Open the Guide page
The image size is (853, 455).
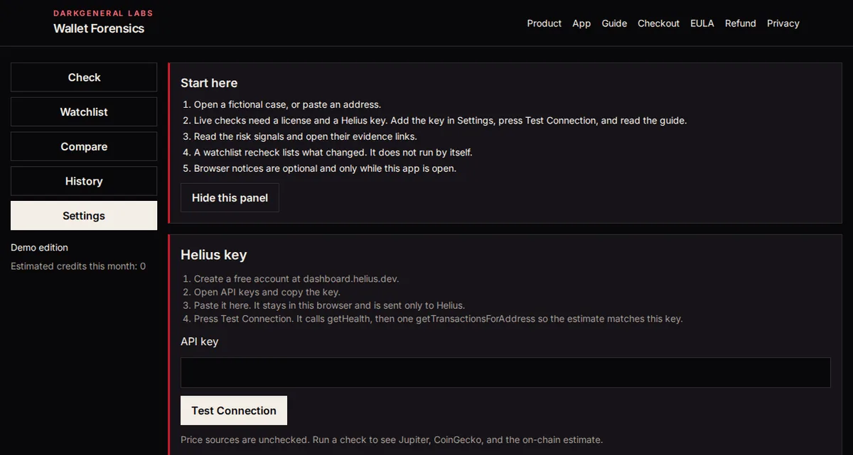(614, 23)
